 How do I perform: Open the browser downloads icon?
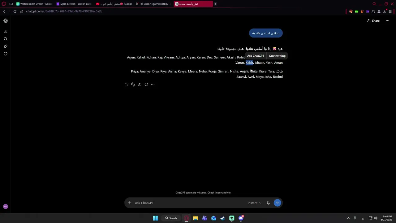point(385,11)
